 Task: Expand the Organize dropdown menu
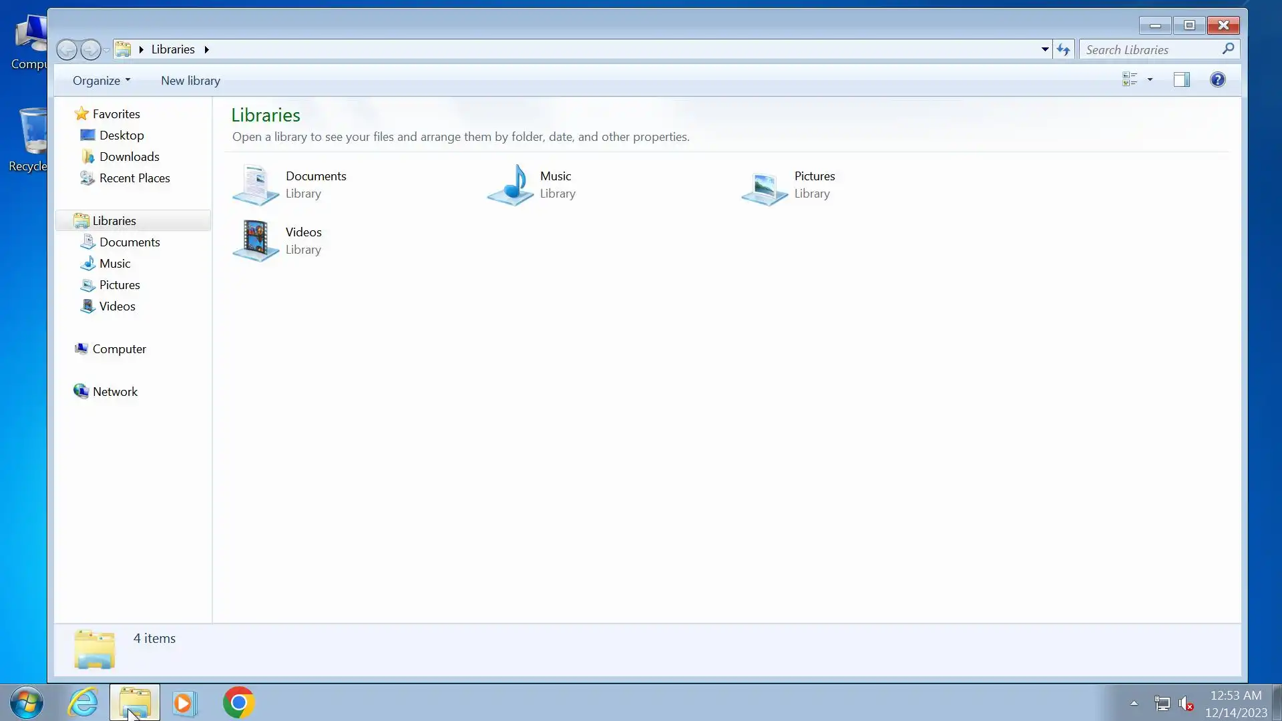click(x=101, y=81)
